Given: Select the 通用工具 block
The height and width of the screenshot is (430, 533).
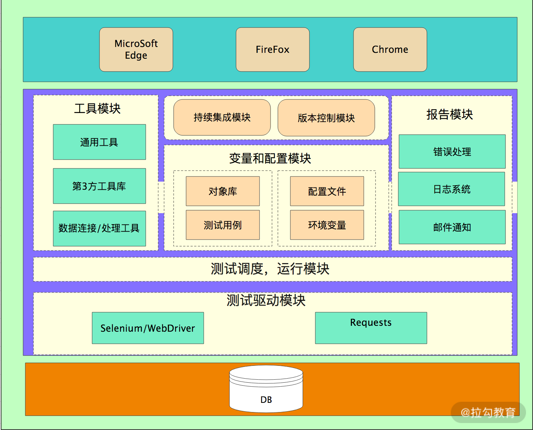Looking at the screenshot, I should tap(99, 142).
